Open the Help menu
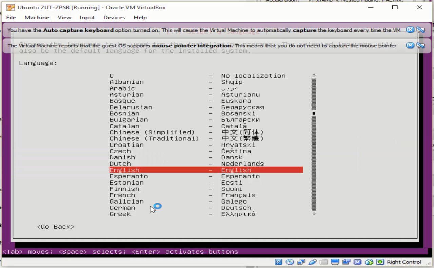434x268 pixels. coord(140,17)
